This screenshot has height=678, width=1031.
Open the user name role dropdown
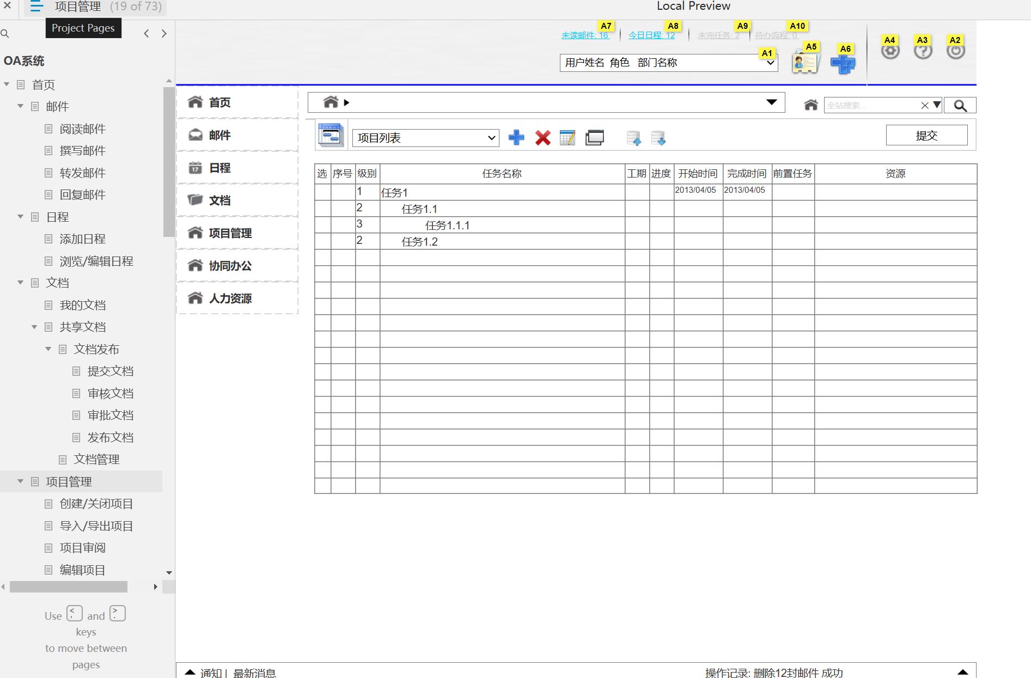tap(669, 63)
